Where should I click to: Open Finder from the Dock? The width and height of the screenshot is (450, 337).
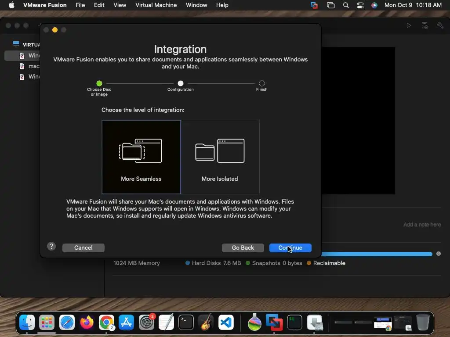coord(27,323)
